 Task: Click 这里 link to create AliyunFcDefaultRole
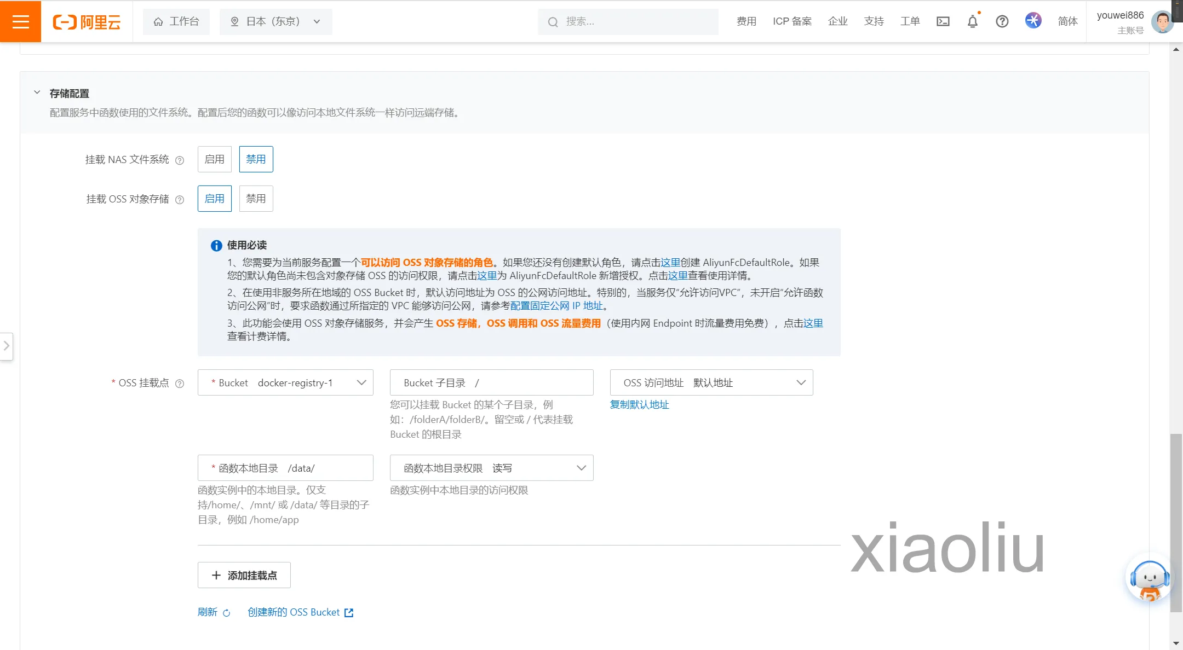coord(670,263)
